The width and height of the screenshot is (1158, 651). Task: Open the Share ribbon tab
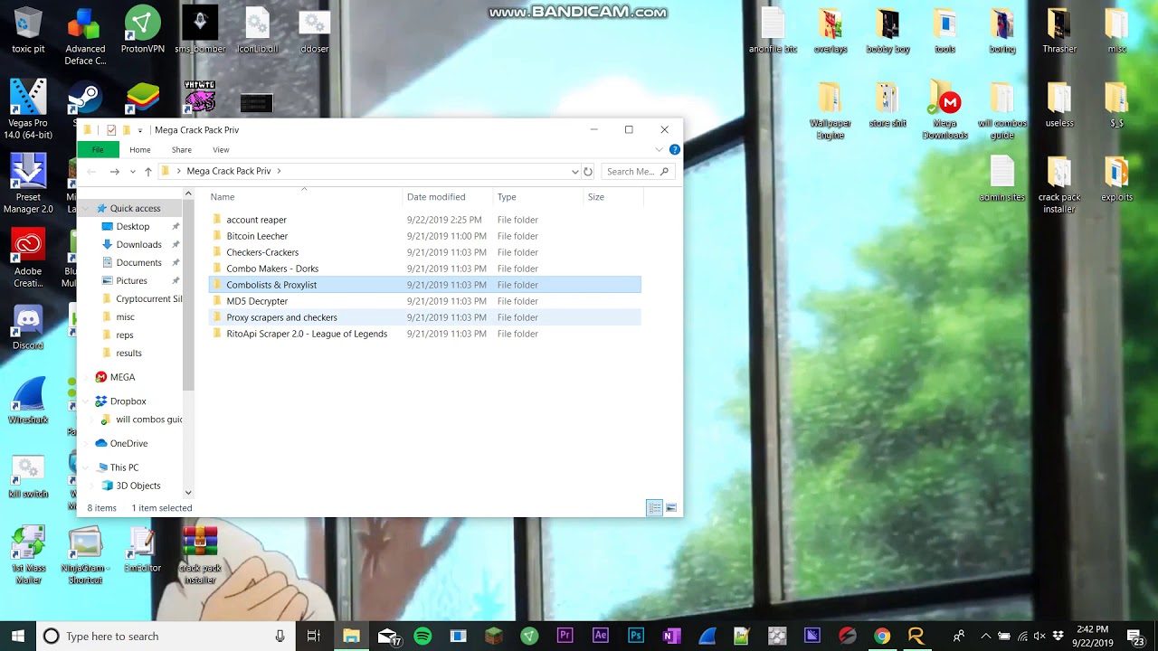[182, 150]
